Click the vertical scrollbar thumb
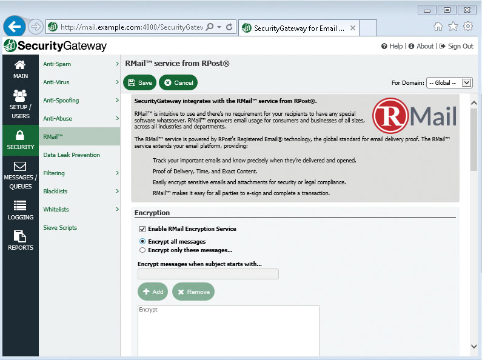The width and height of the screenshot is (482, 360). (x=474, y=139)
